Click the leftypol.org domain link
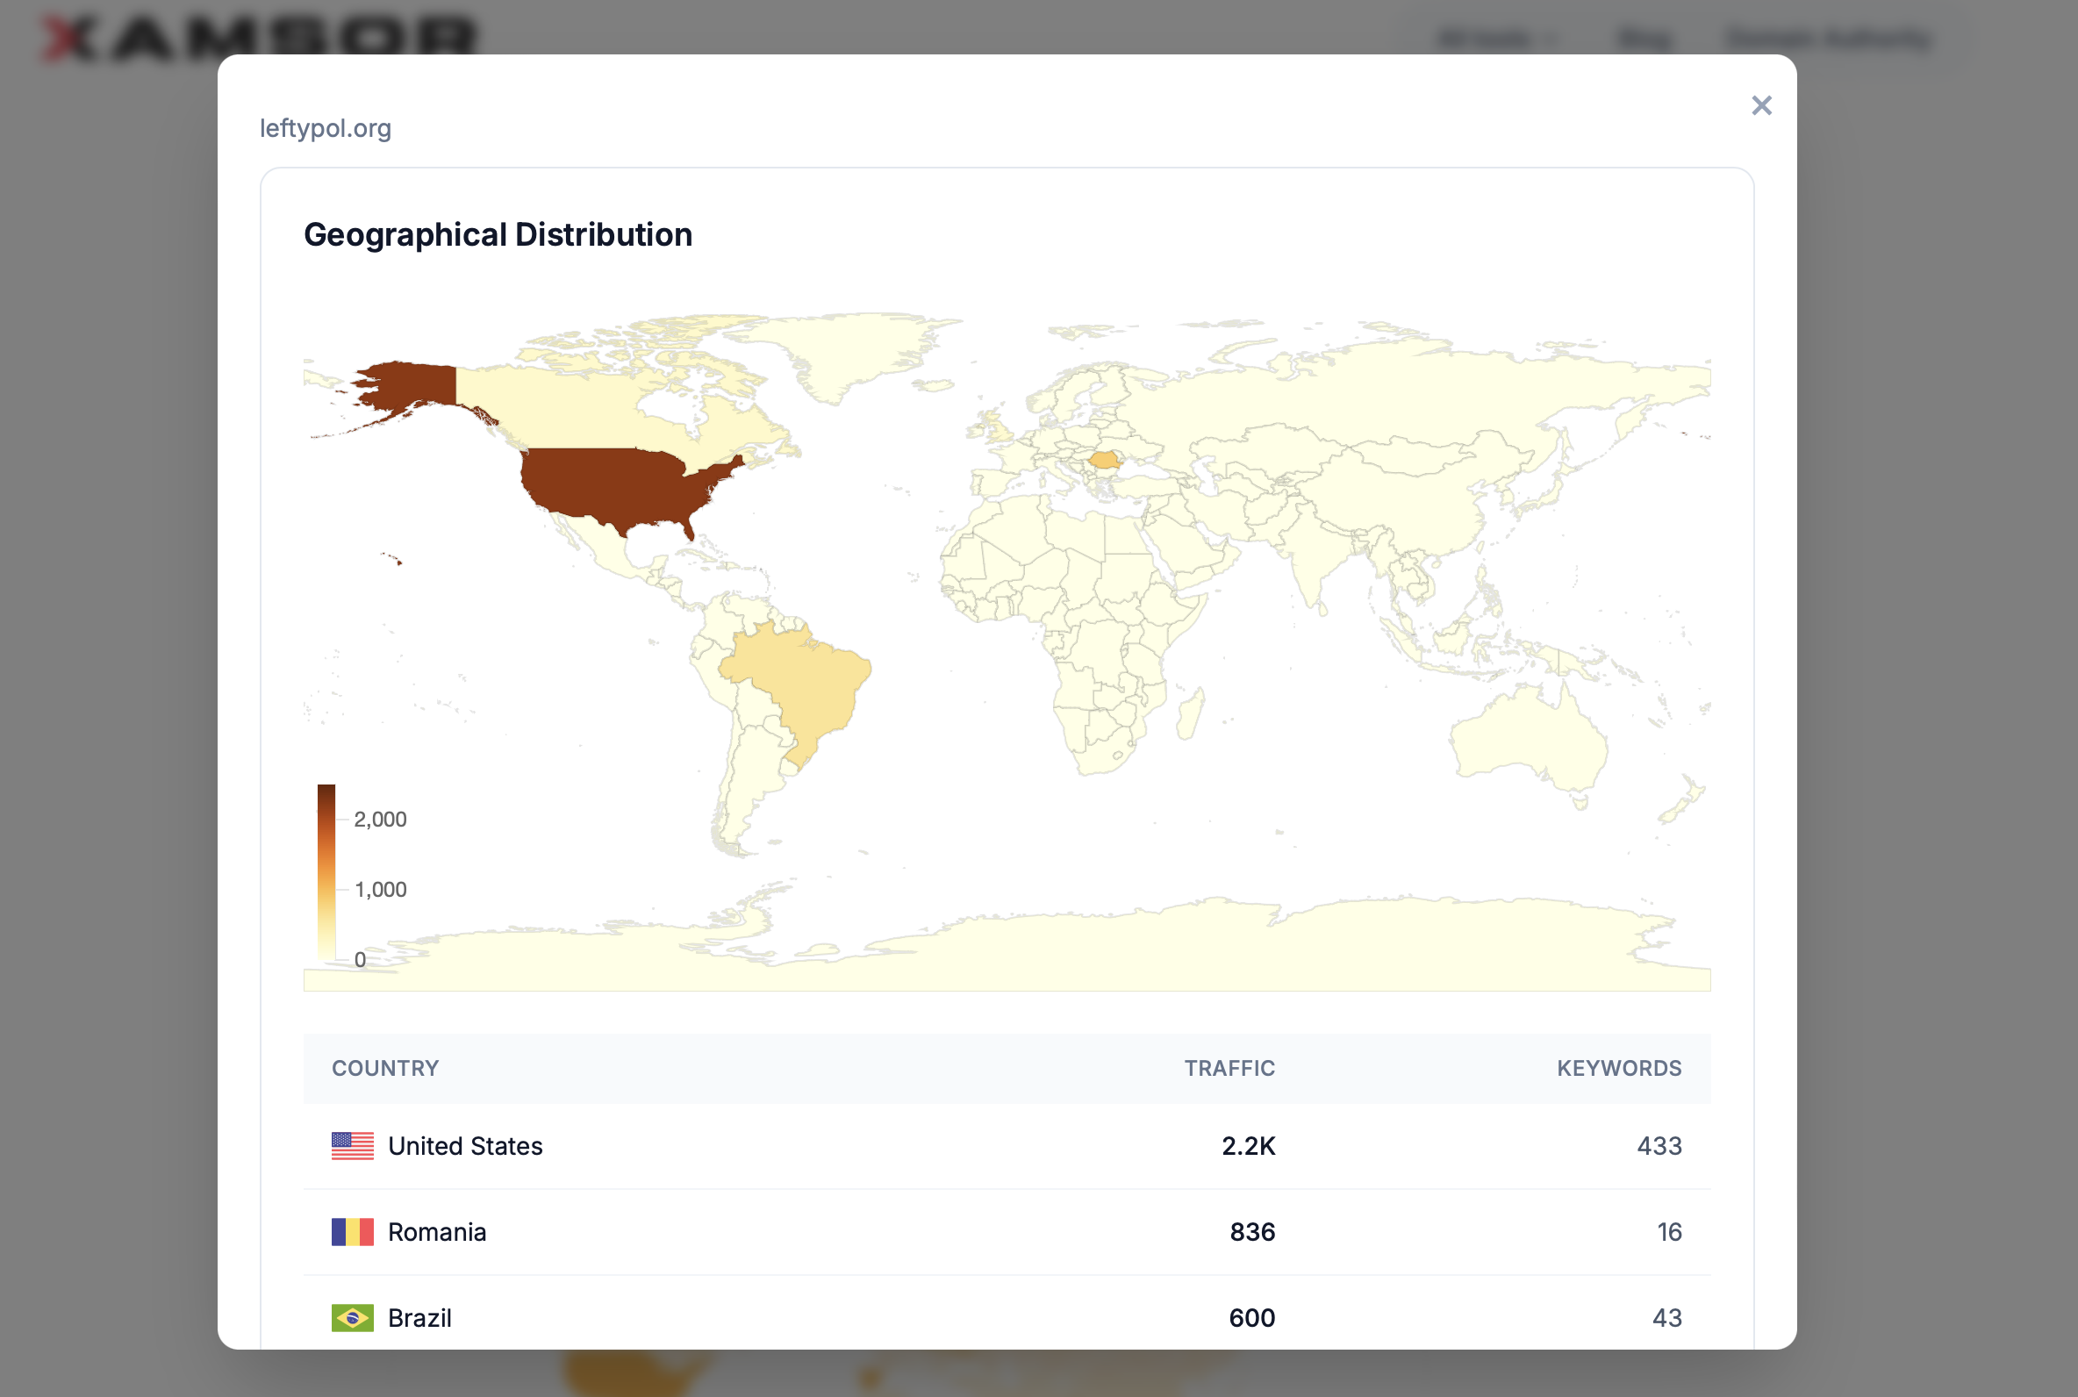The height and width of the screenshot is (1397, 2078). coord(325,128)
